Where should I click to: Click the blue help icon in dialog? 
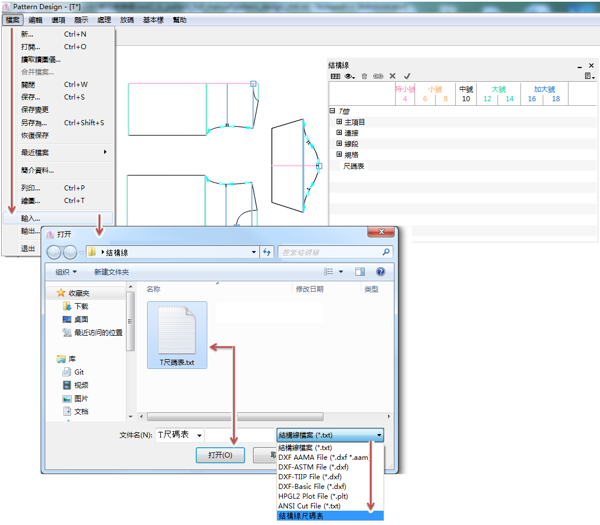pyautogui.click(x=380, y=272)
